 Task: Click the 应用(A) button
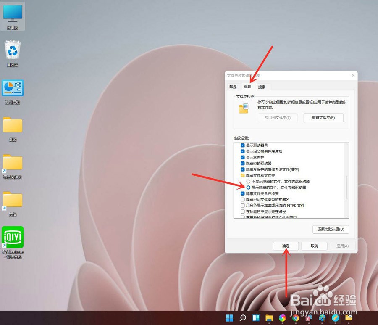(x=342, y=246)
